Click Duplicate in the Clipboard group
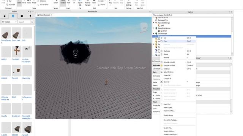Image resolution: width=243 pixels, height=136 pixels. [11, 5]
